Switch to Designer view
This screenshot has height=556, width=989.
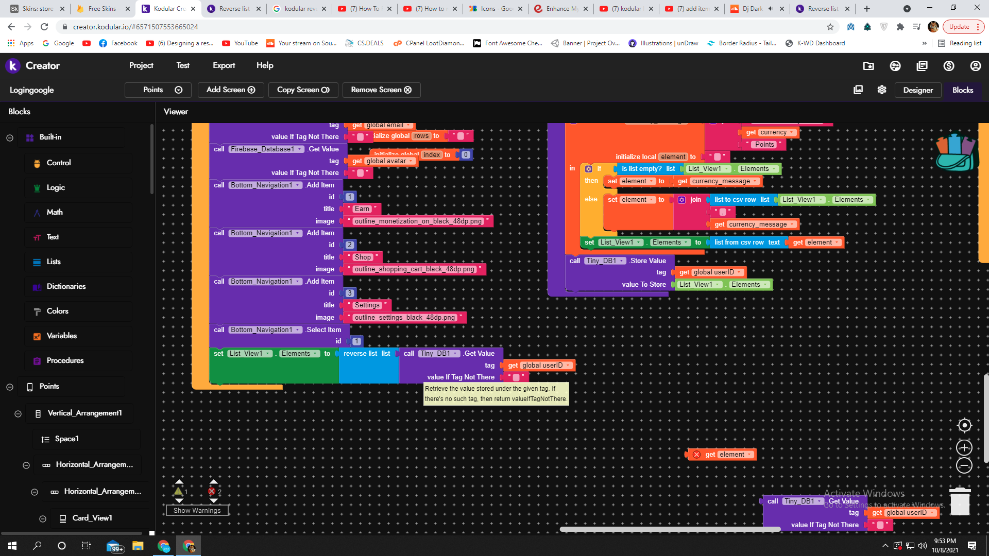point(917,90)
